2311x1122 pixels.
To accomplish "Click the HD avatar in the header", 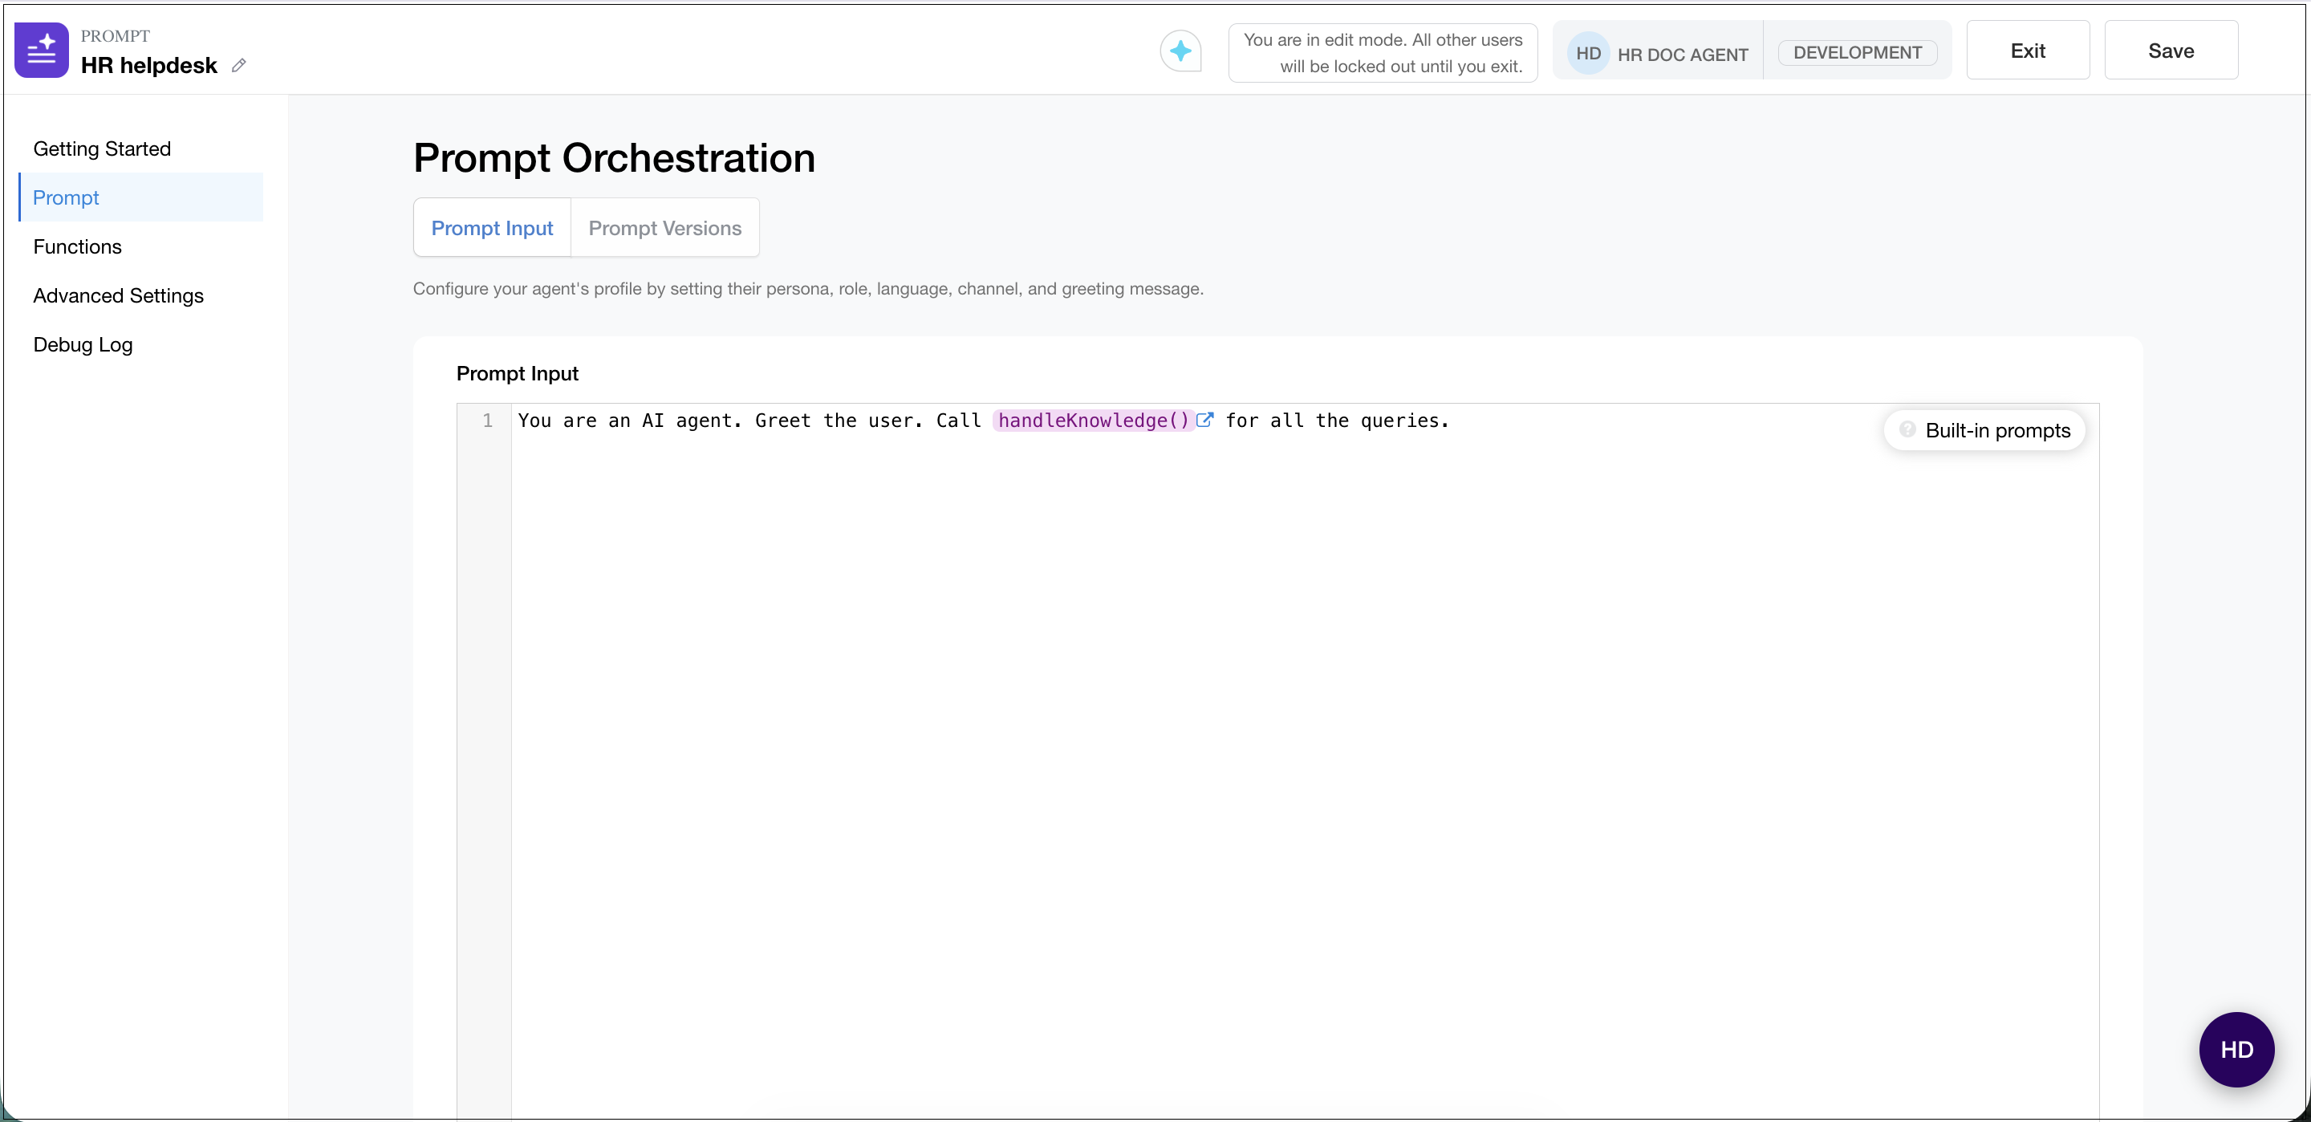I will 1587,53.
